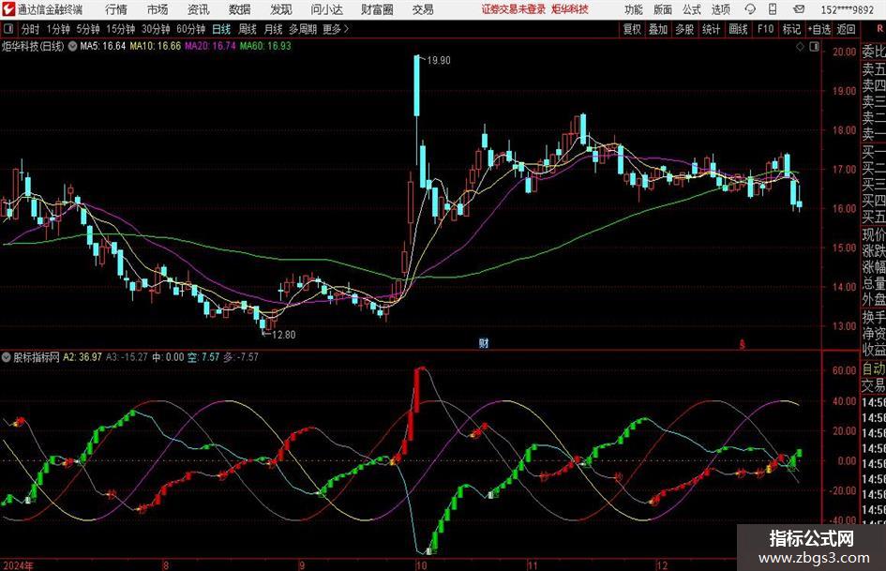The image size is (886, 571).
Task: Toggle the left panel icon beside 分时
Action: 8,29
